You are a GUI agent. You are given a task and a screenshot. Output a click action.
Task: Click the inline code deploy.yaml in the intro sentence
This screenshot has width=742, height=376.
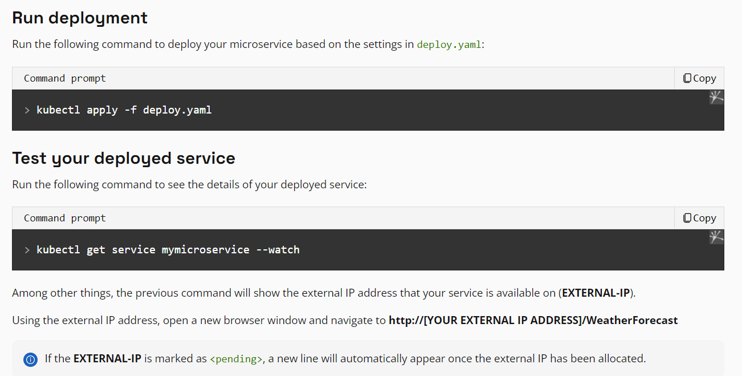[x=449, y=44]
